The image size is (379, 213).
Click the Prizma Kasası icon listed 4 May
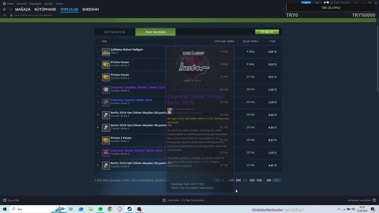[x=106, y=64]
